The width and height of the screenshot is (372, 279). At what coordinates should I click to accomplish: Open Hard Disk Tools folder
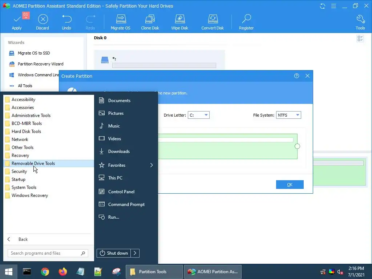[49, 132]
